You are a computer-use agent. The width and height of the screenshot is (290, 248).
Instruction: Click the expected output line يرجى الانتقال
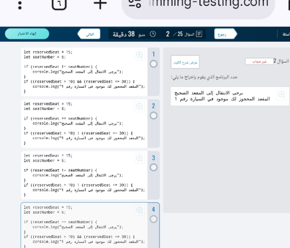coord(209,93)
